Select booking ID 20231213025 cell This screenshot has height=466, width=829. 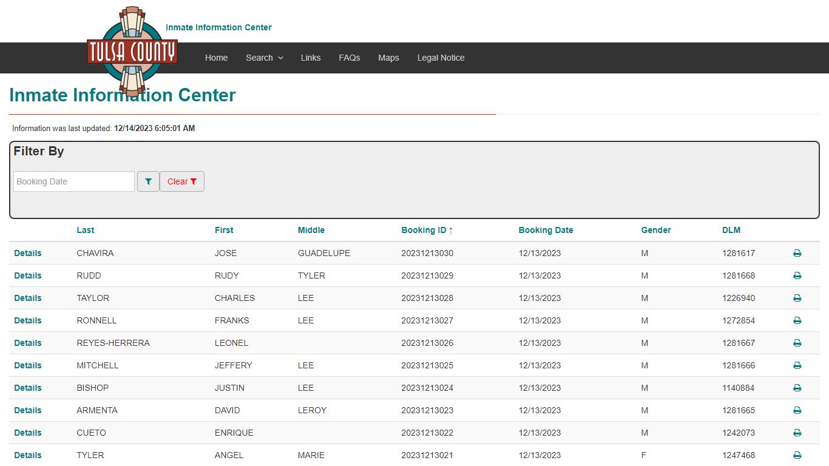click(x=427, y=365)
